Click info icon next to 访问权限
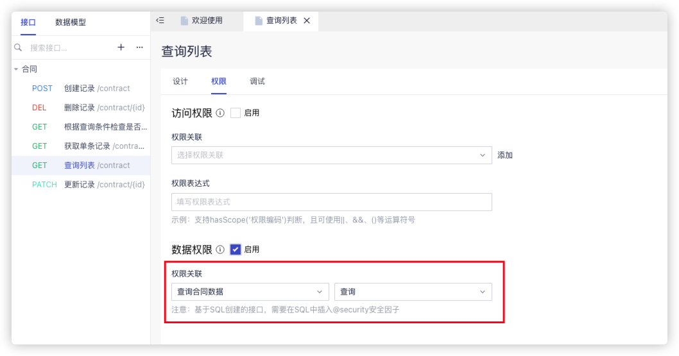The width and height of the screenshot is (679, 356). [x=220, y=113]
